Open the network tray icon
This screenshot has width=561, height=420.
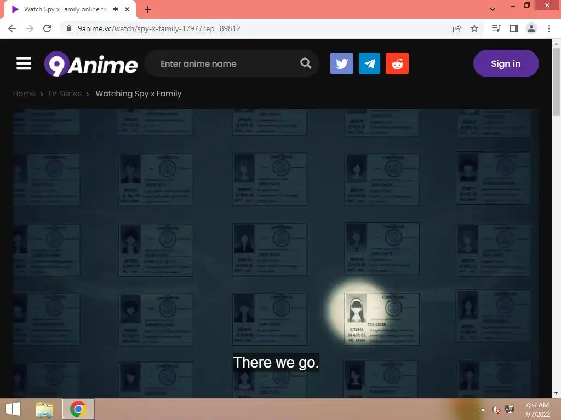point(510,410)
